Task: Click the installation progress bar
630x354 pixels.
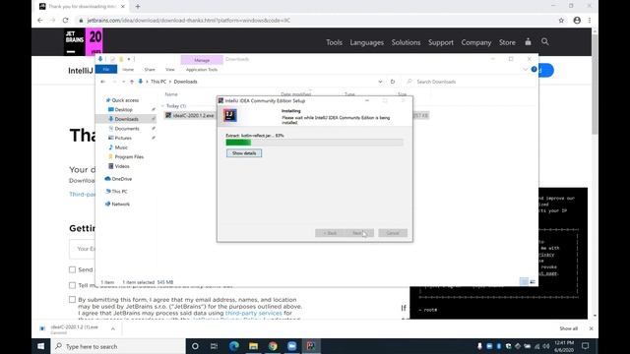Action: (x=314, y=143)
